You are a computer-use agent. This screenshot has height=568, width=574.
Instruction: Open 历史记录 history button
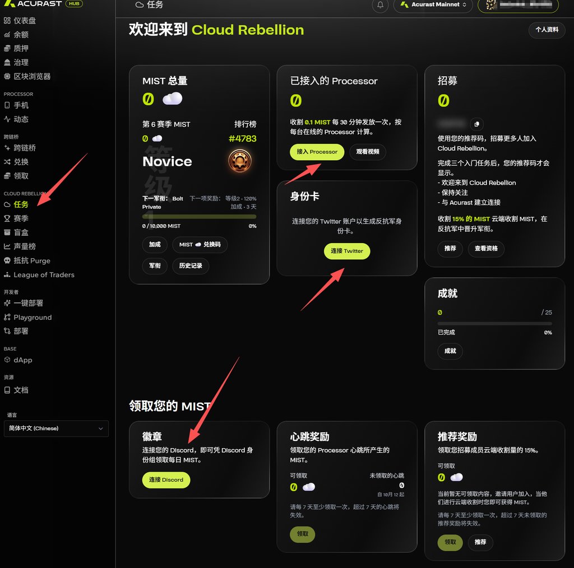point(191,266)
